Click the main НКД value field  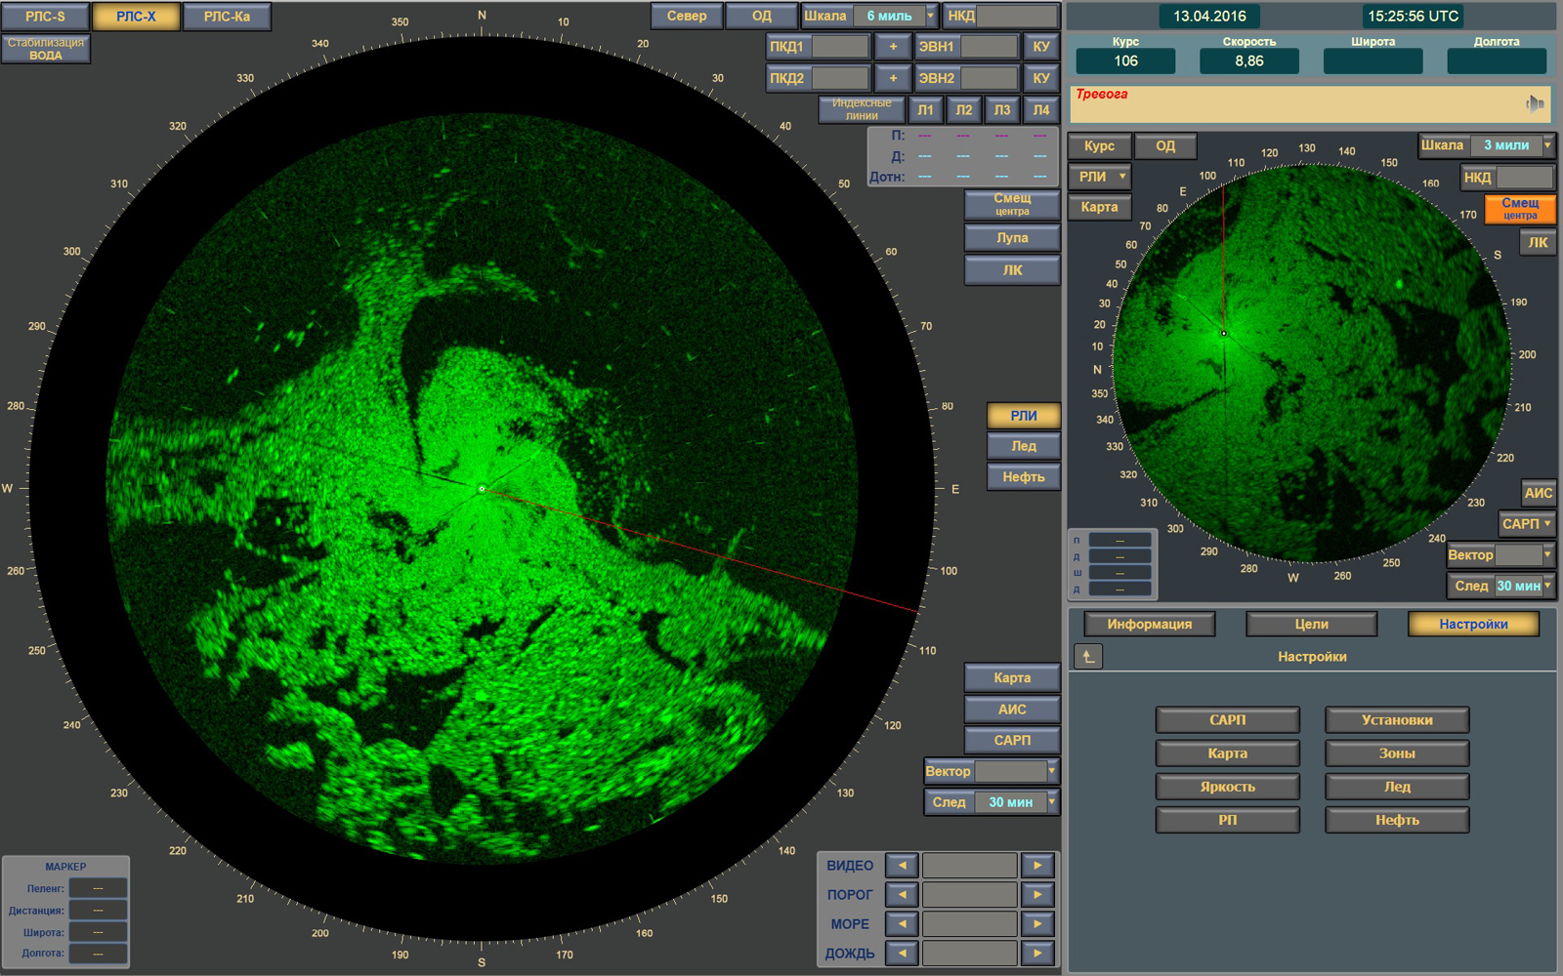click(1017, 17)
